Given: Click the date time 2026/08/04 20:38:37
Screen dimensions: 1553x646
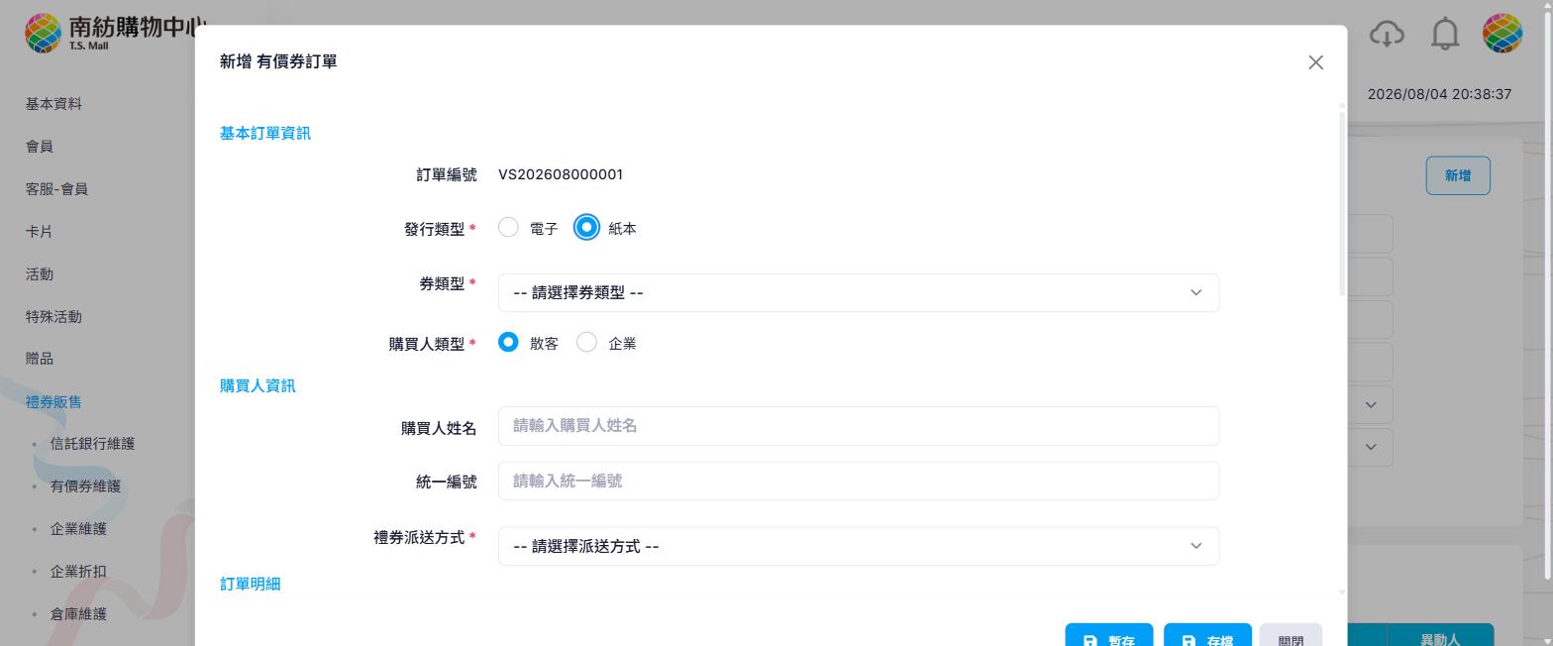Looking at the screenshot, I should pyautogui.click(x=1439, y=94).
